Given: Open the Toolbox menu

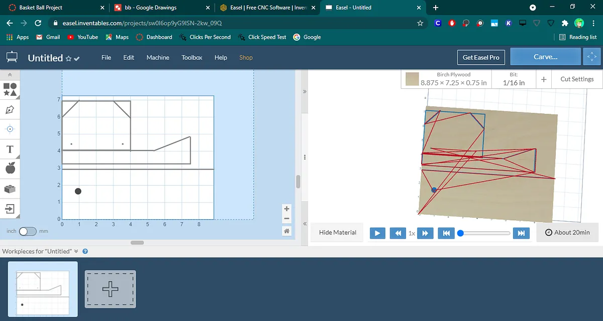Looking at the screenshot, I should pyautogui.click(x=191, y=58).
